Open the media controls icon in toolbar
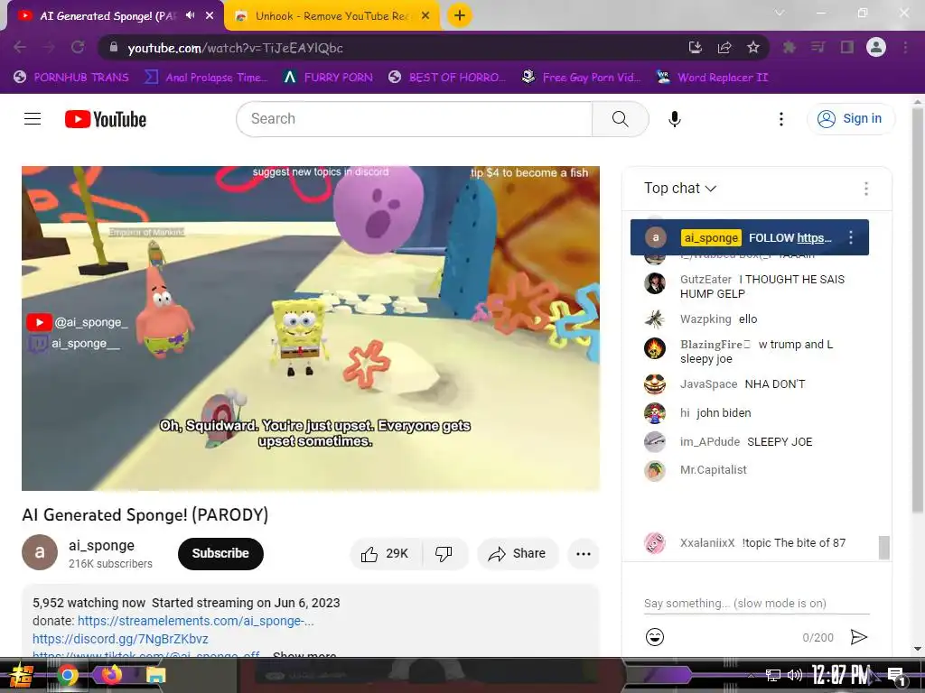 [818, 47]
